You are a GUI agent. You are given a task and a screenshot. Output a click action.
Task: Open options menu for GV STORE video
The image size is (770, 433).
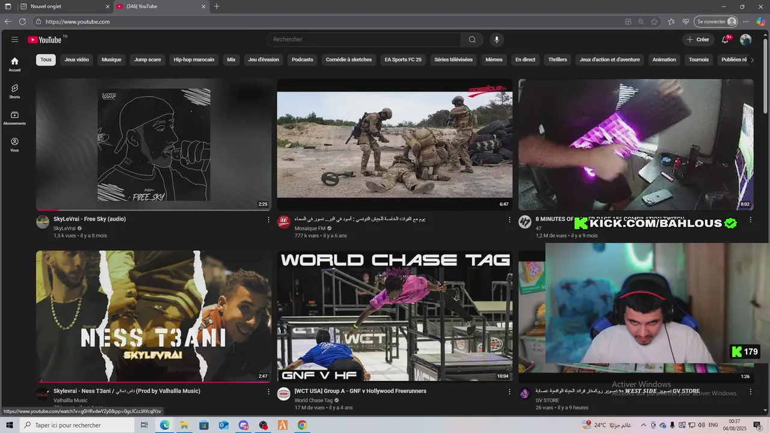pyautogui.click(x=750, y=392)
